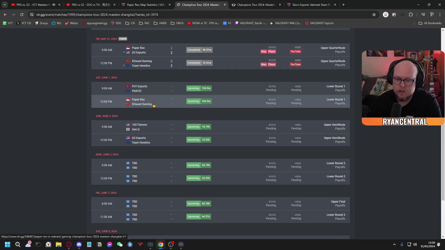
Task: Open the Douyu bookmark
Action: (x=41, y=23)
